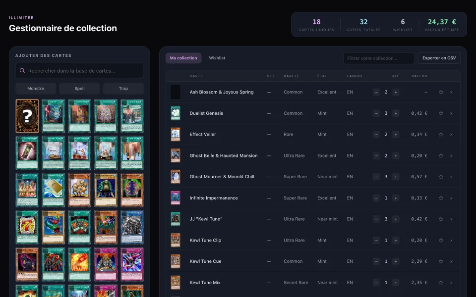Image resolution: width=476 pixels, height=297 pixels.
Task: Switch to the Wishlist tab
Action: [217, 58]
